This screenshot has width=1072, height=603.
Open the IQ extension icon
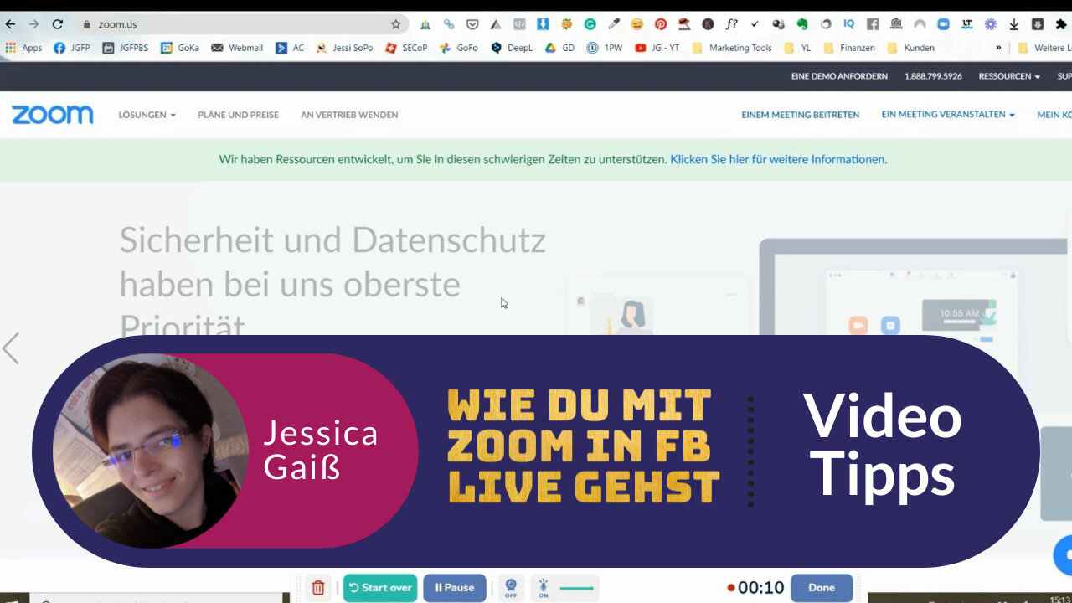(x=849, y=24)
